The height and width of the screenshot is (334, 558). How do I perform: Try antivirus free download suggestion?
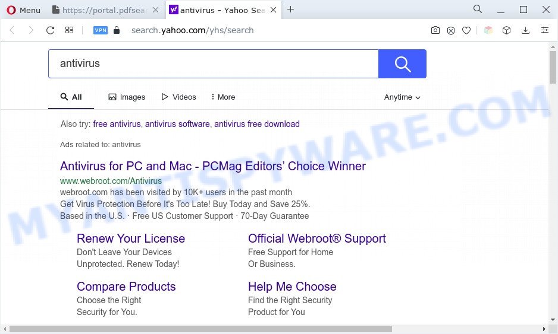tap(257, 124)
